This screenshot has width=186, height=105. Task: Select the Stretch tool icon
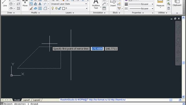point(35,4)
